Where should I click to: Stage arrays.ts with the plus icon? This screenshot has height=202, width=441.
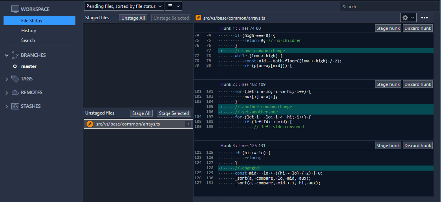tap(188, 124)
